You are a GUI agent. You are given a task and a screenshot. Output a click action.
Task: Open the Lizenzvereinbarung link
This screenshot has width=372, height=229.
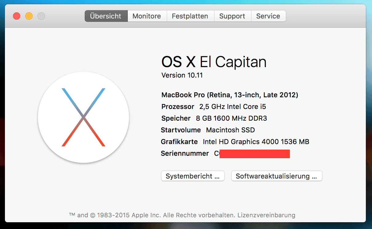pyautogui.click(x=266, y=215)
